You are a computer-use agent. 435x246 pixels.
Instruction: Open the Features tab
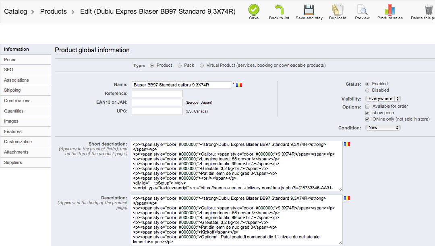click(x=25, y=131)
